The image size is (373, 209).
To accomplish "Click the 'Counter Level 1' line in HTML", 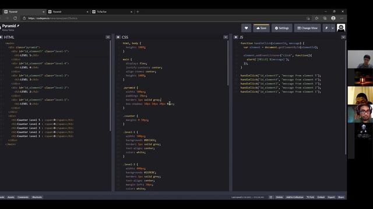I will click(43, 136).
